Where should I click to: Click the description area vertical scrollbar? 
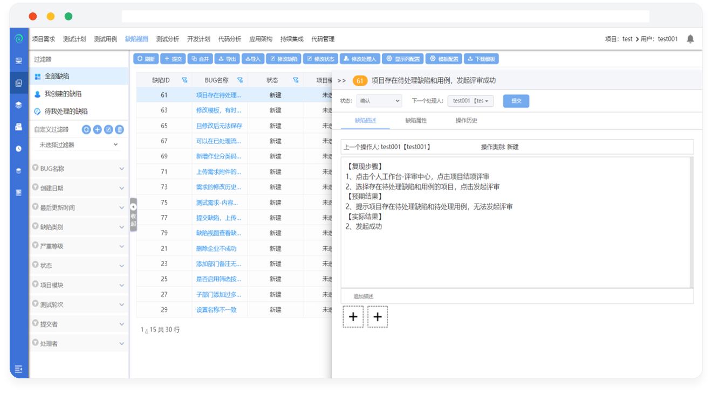pos(692,222)
